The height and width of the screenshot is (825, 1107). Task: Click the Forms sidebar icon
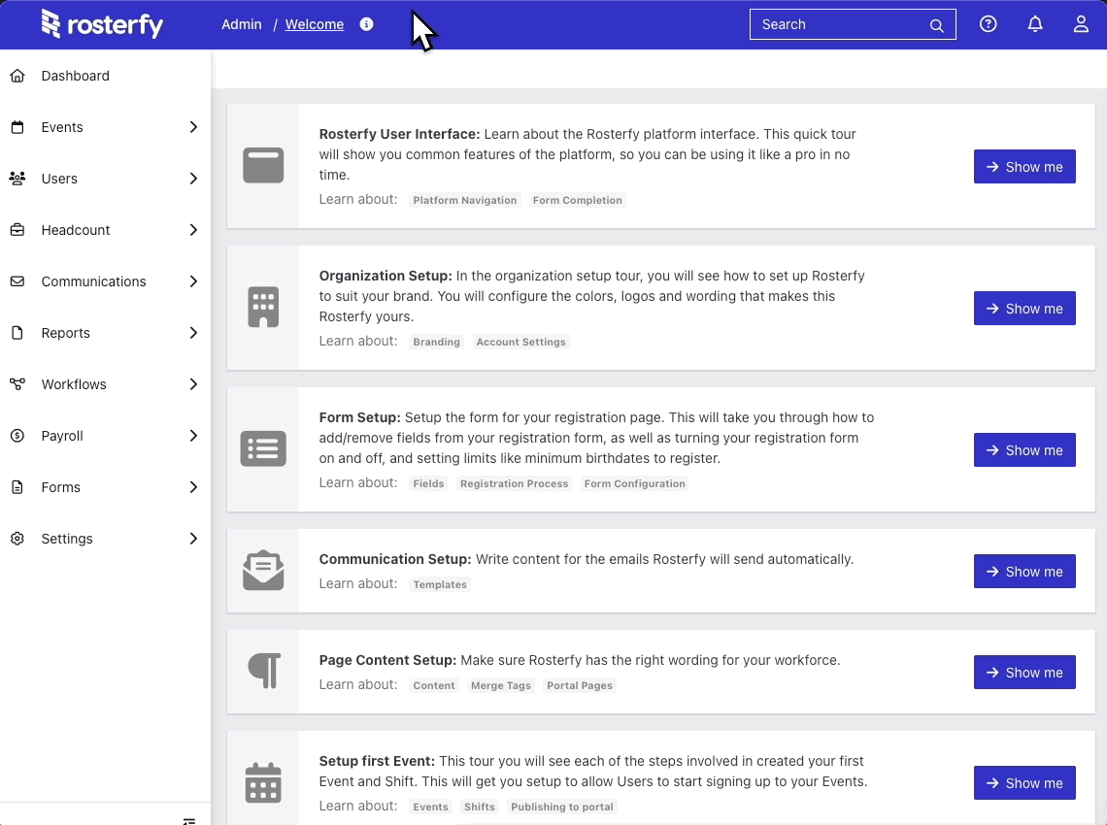(17, 487)
